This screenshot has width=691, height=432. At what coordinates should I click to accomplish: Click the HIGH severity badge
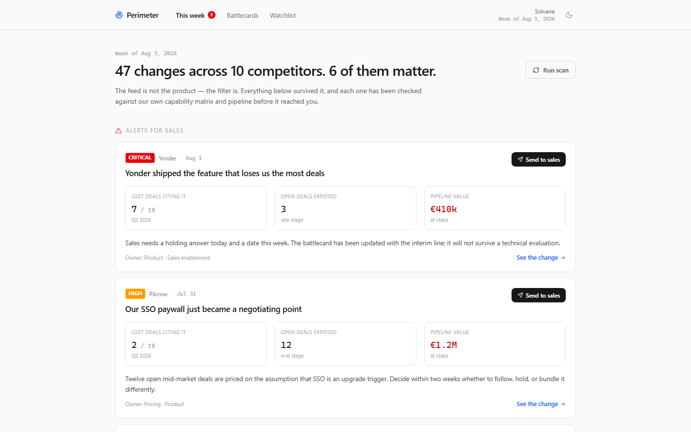pyautogui.click(x=135, y=294)
